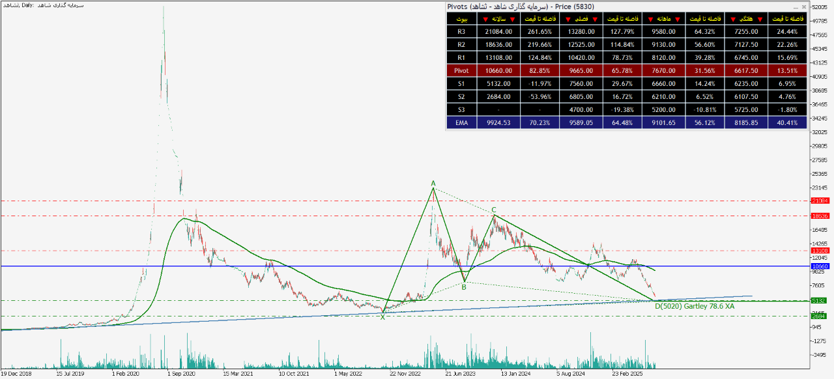Click the right red arrow beside هفتگی
Viewport: 834px width, 379px height.
[762, 19]
